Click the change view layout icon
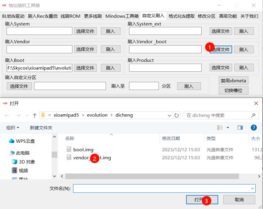The height and width of the screenshot is (209, 263). (220, 127)
